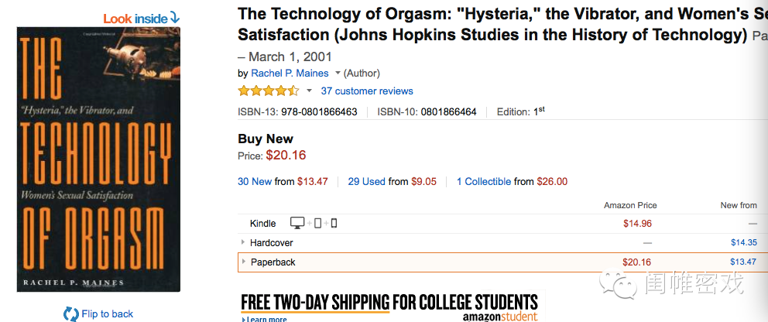
Task: Open the dropdown arrow beside Rachel P. Maines
Action: tap(338, 74)
